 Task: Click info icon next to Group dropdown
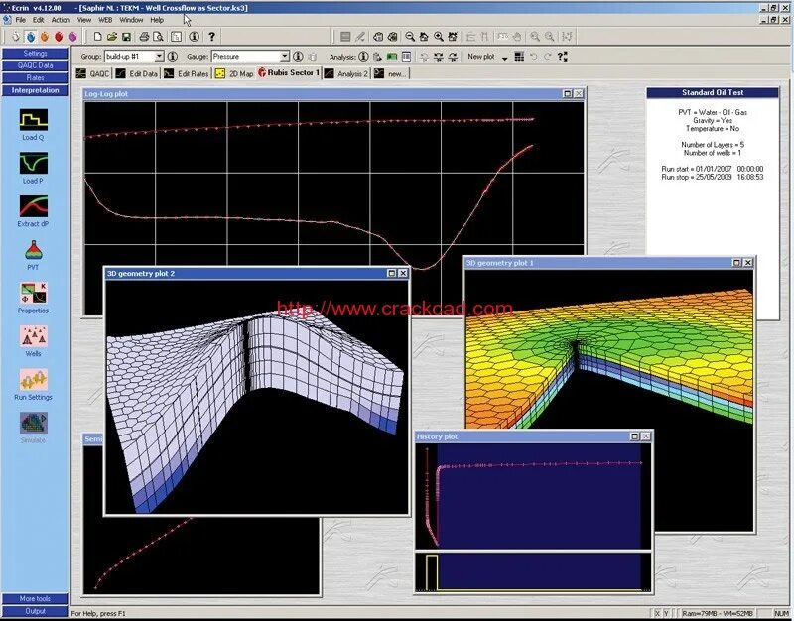click(172, 57)
